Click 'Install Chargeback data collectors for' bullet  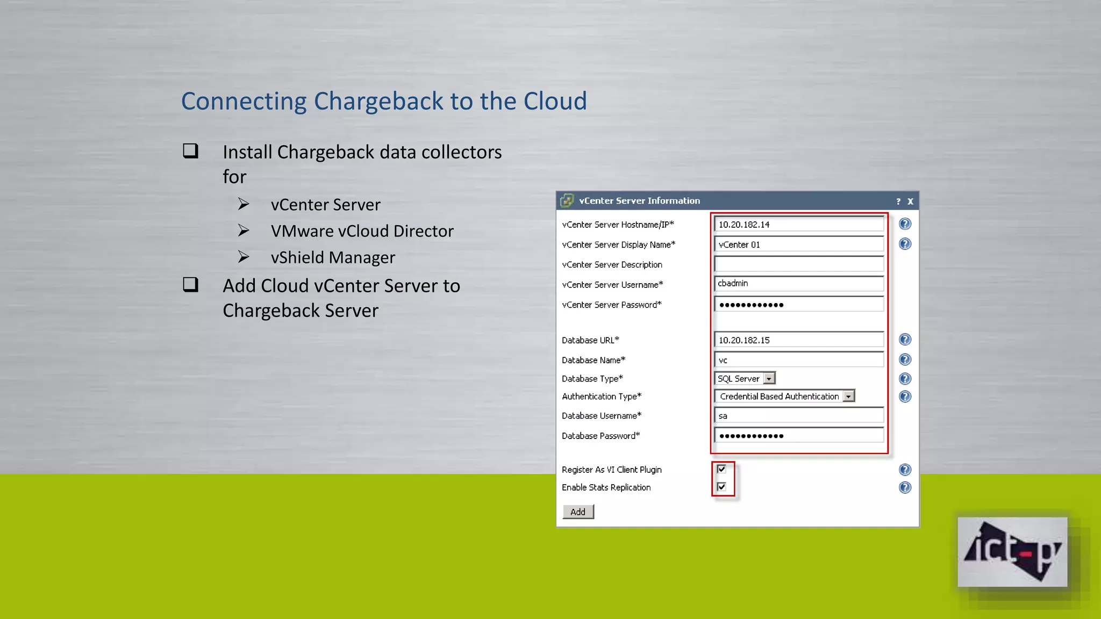362,164
